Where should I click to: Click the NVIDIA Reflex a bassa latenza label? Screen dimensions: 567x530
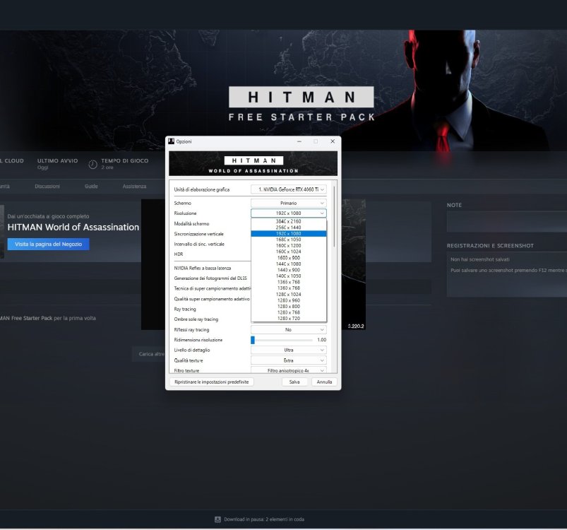pyautogui.click(x=203, y=268)
